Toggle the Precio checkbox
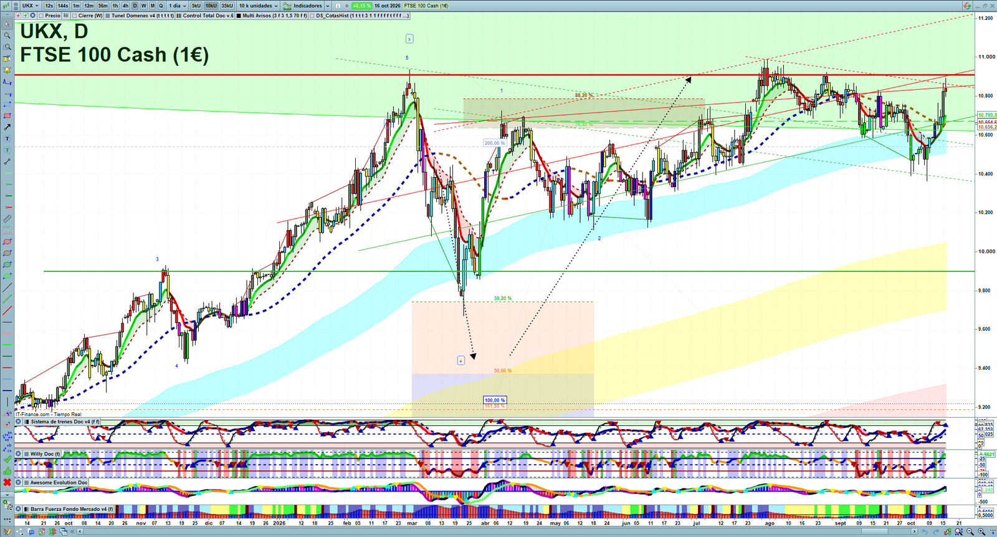 pos(41,16)
